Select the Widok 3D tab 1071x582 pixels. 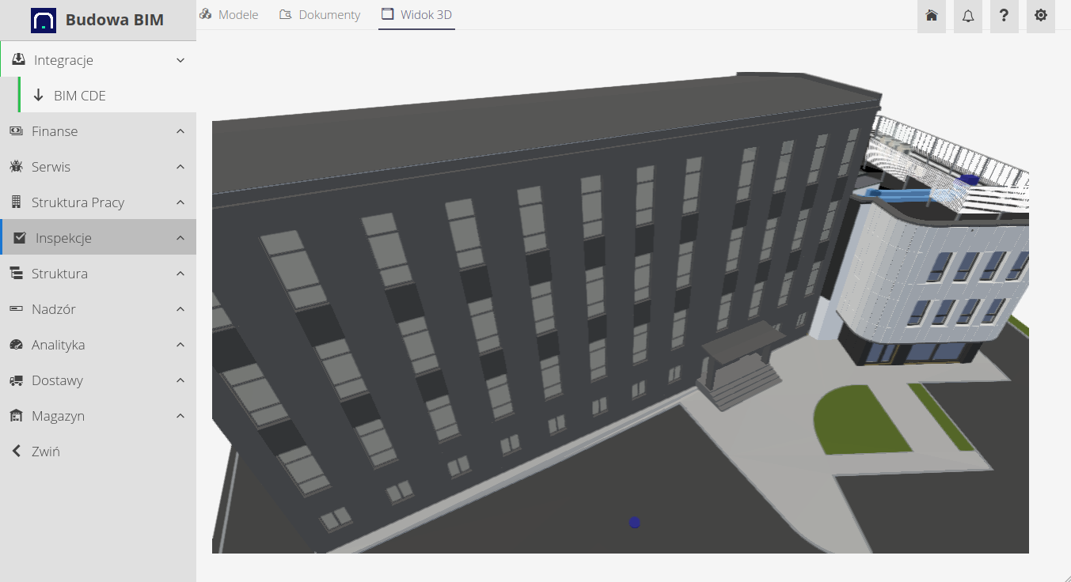click(x=416, y=14)
